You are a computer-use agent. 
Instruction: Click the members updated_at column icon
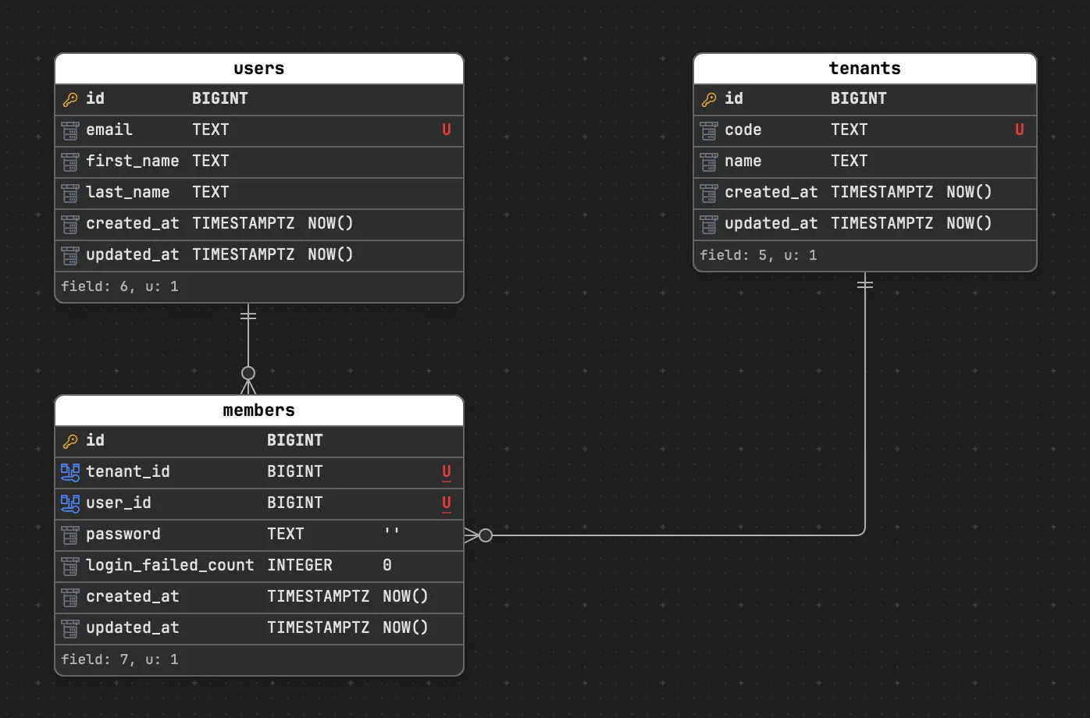tap(70, 628)
